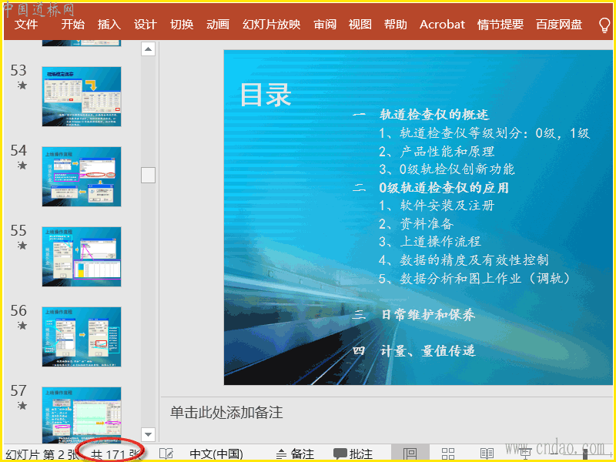Click animation star icon under slide 55
This screenshot has height=462, width=616.
(x=22, y=245)
